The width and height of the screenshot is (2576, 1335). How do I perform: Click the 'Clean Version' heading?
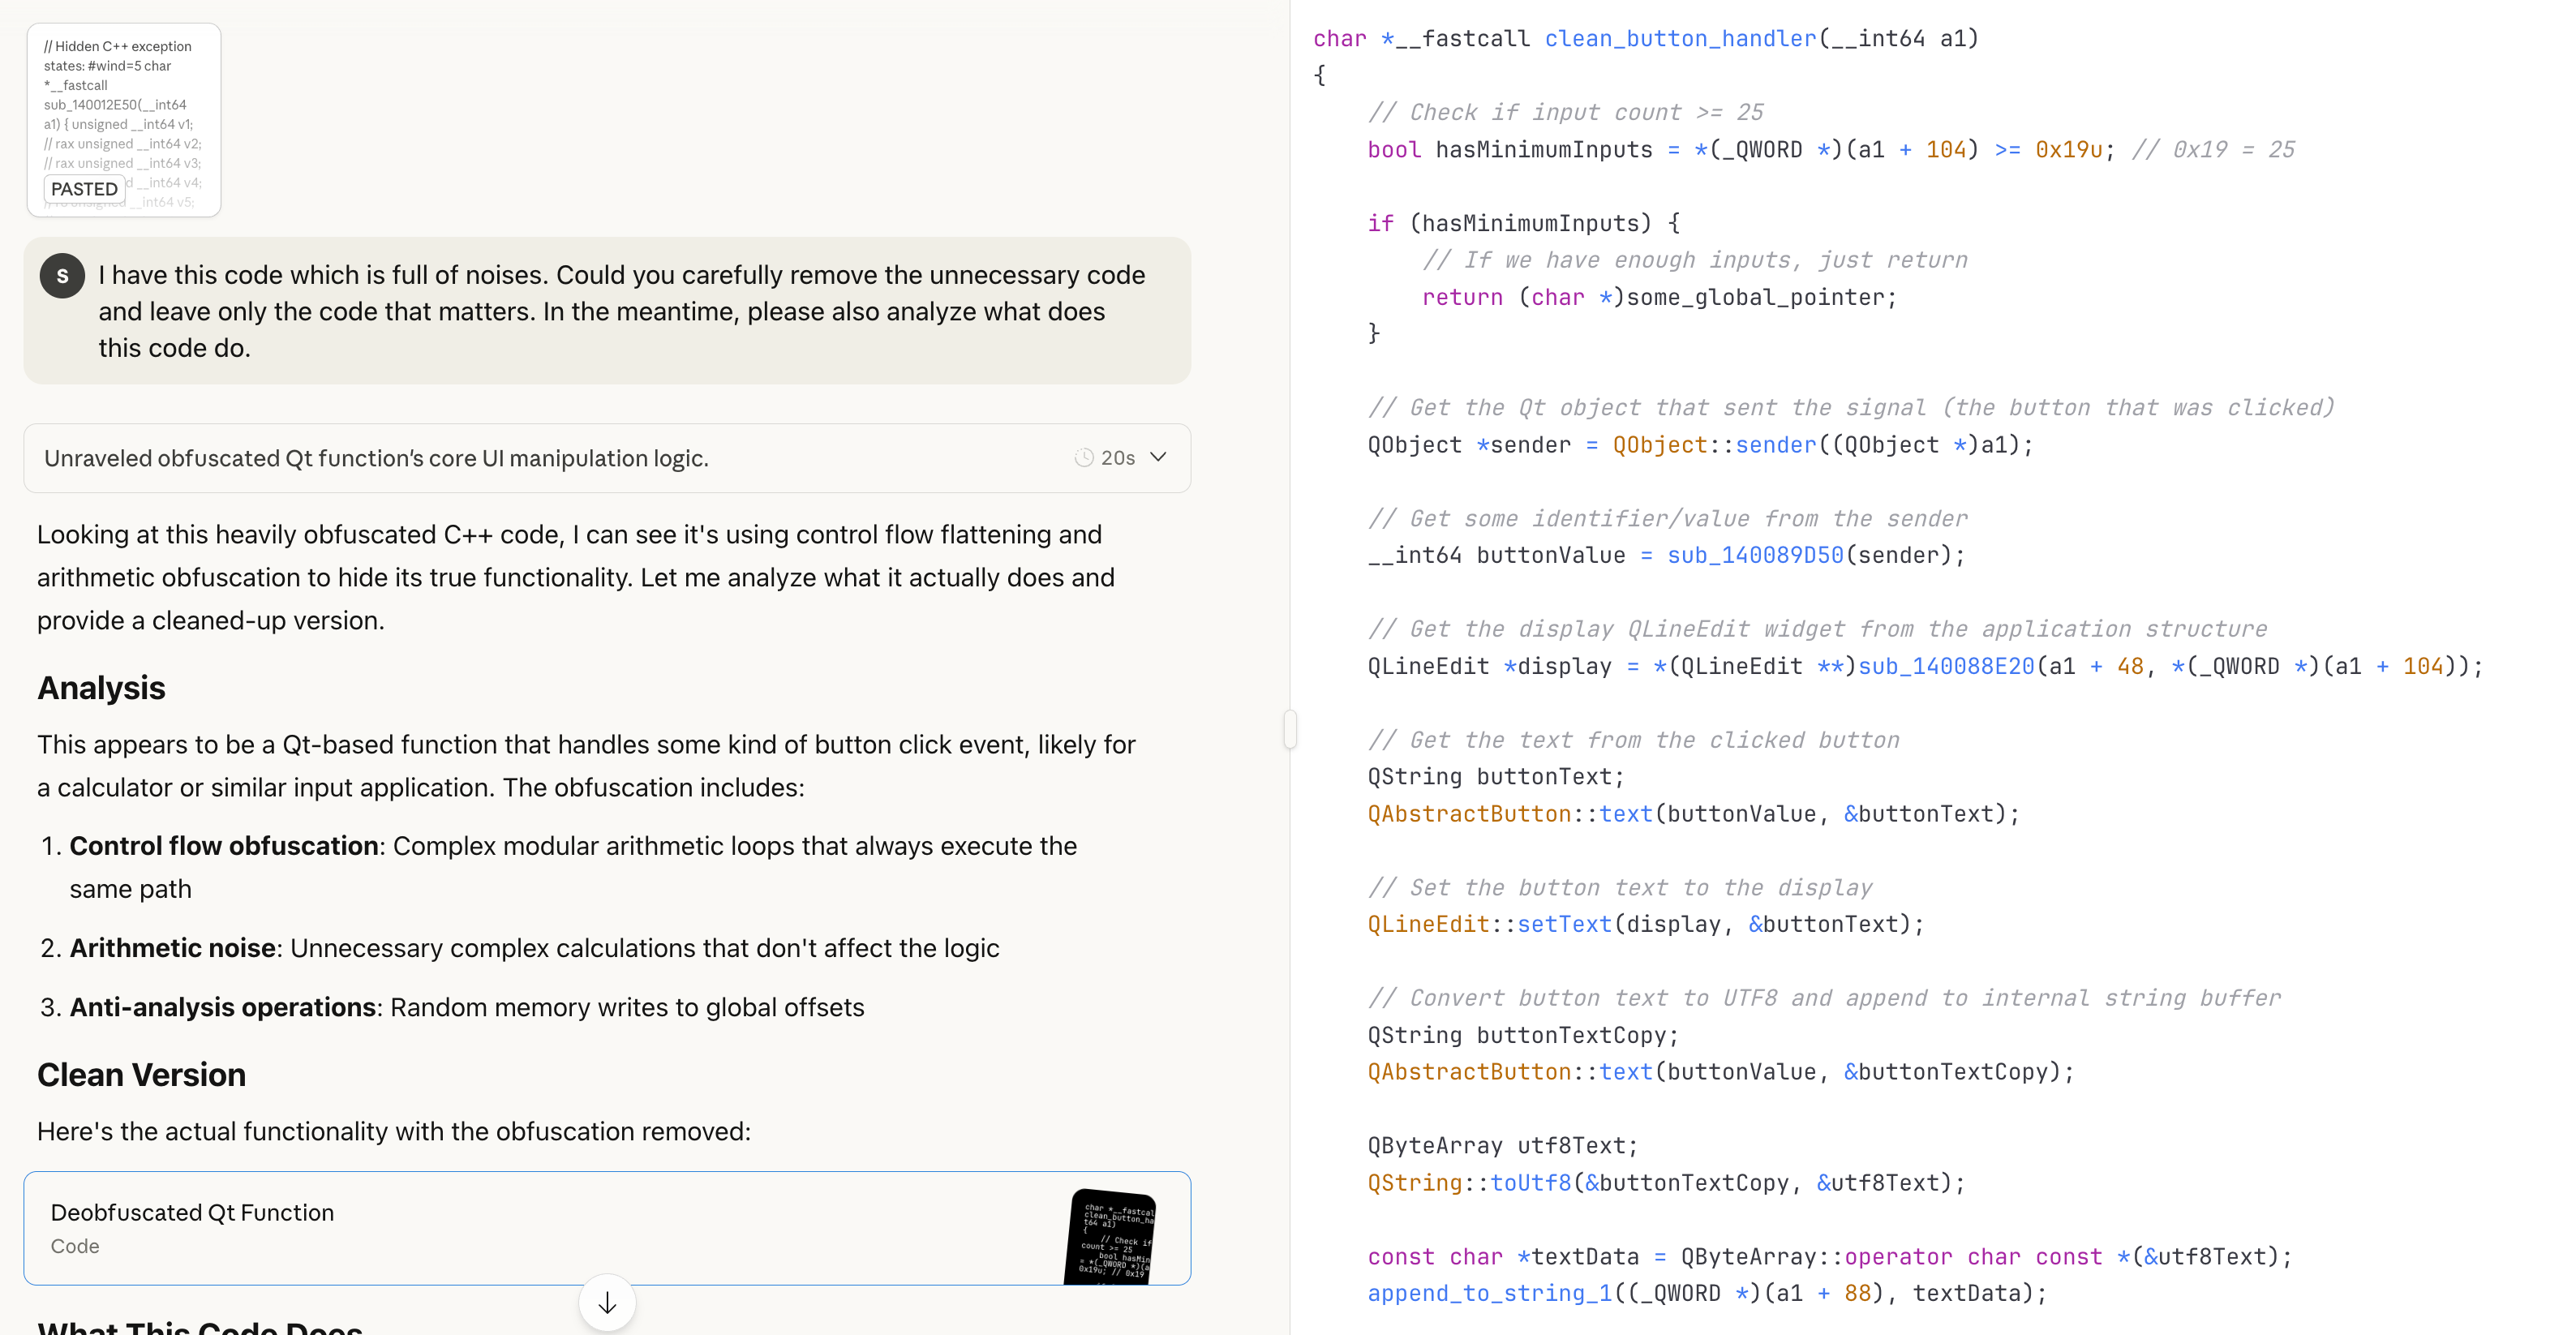(x=141, y=1074)
